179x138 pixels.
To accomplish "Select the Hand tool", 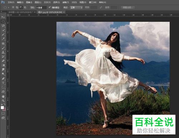I will click(x=3, y=96).
